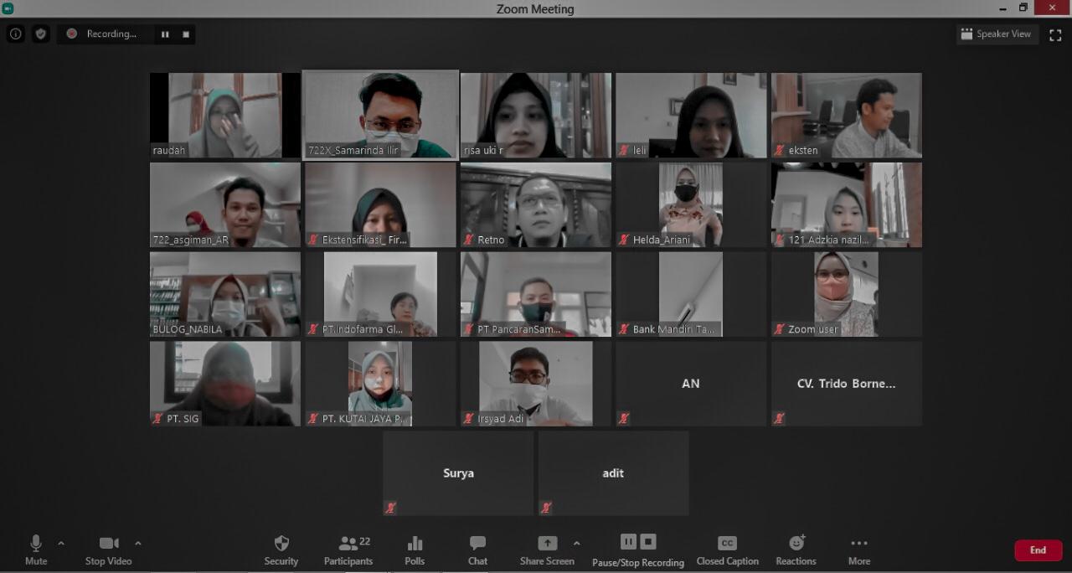Open the More menu
This screenshot has height=573, width=1072.
(858, 550)
